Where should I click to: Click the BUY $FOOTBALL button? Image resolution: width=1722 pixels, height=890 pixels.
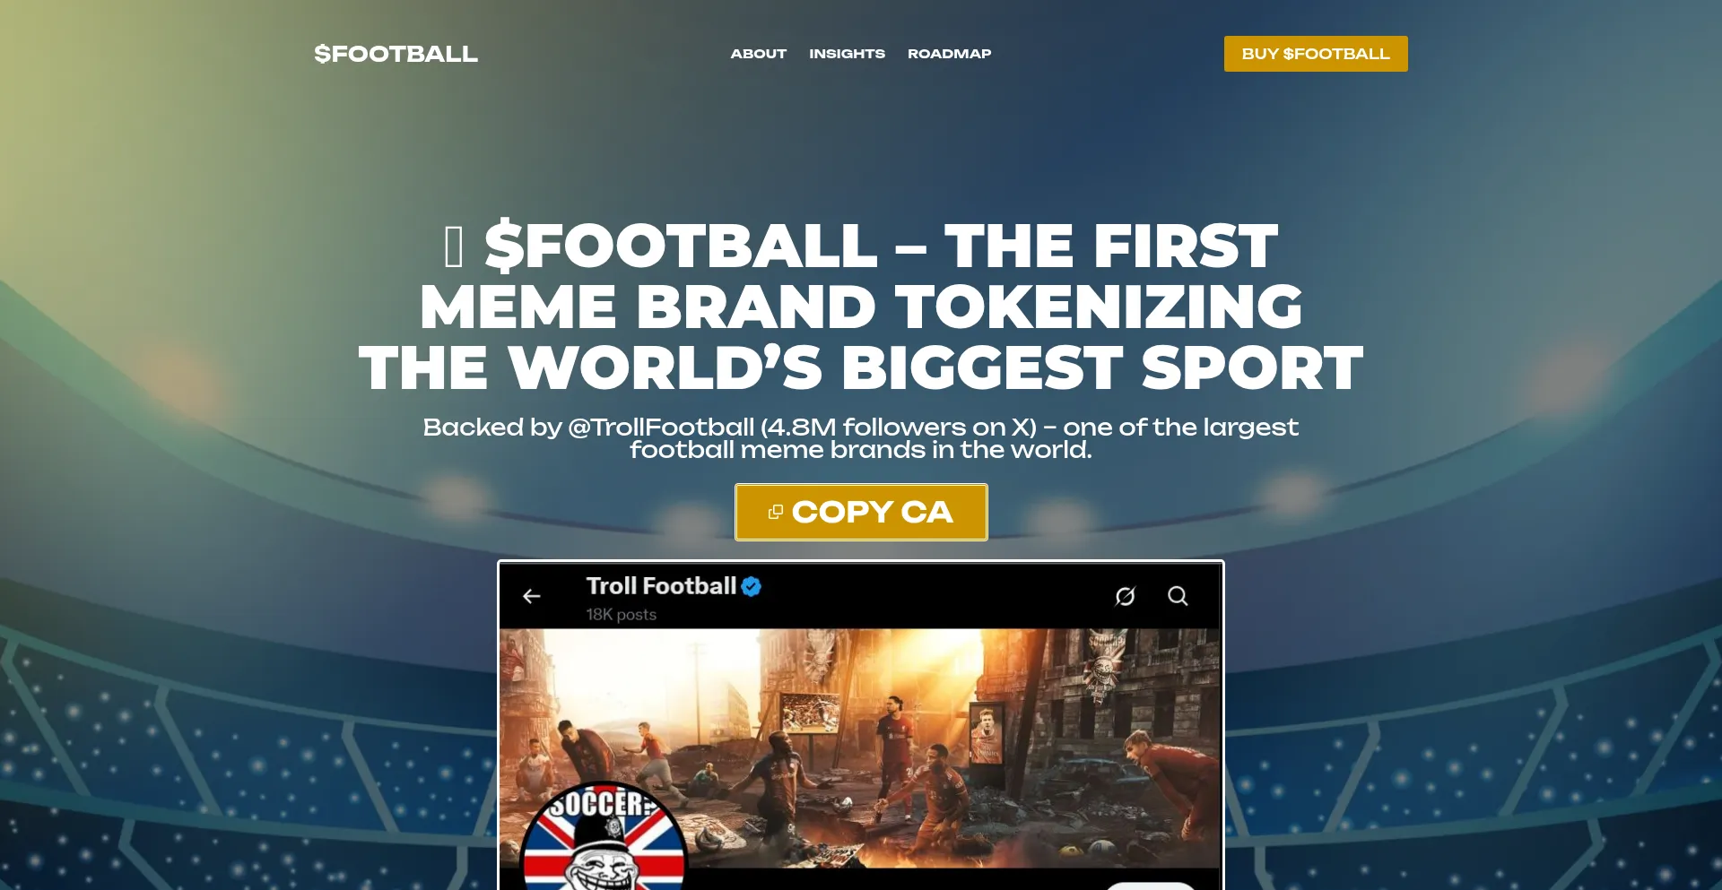click(x=1316, y=54)
